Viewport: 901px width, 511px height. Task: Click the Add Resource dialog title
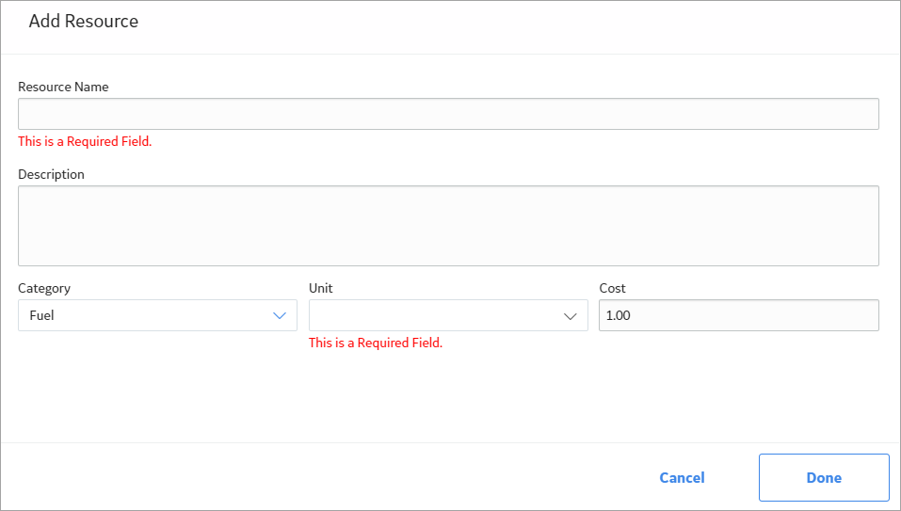(84, 22)
